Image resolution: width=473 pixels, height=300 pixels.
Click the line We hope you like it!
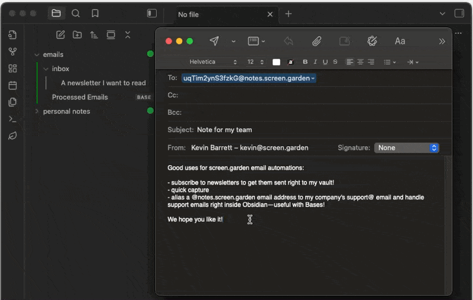195,220
